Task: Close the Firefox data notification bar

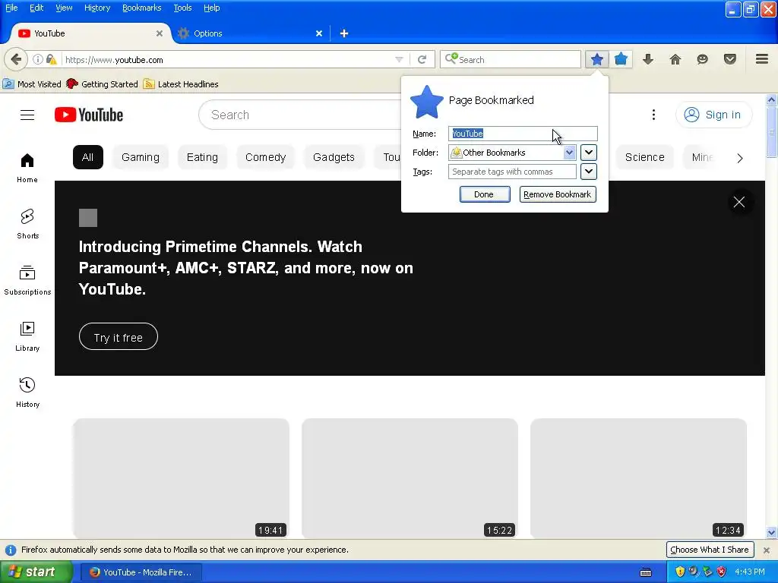Action: coord(766,550)
